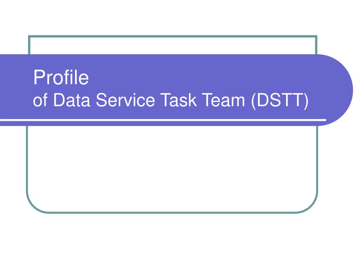Select the teal frame's top-right corner
This screenshot has width=359, height=269.
click(x=316, y=36)
